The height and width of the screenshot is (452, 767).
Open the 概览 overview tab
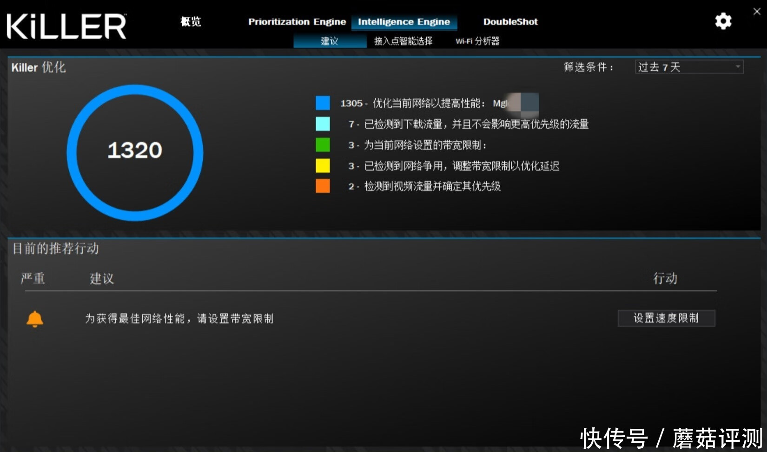coord(191,21)
